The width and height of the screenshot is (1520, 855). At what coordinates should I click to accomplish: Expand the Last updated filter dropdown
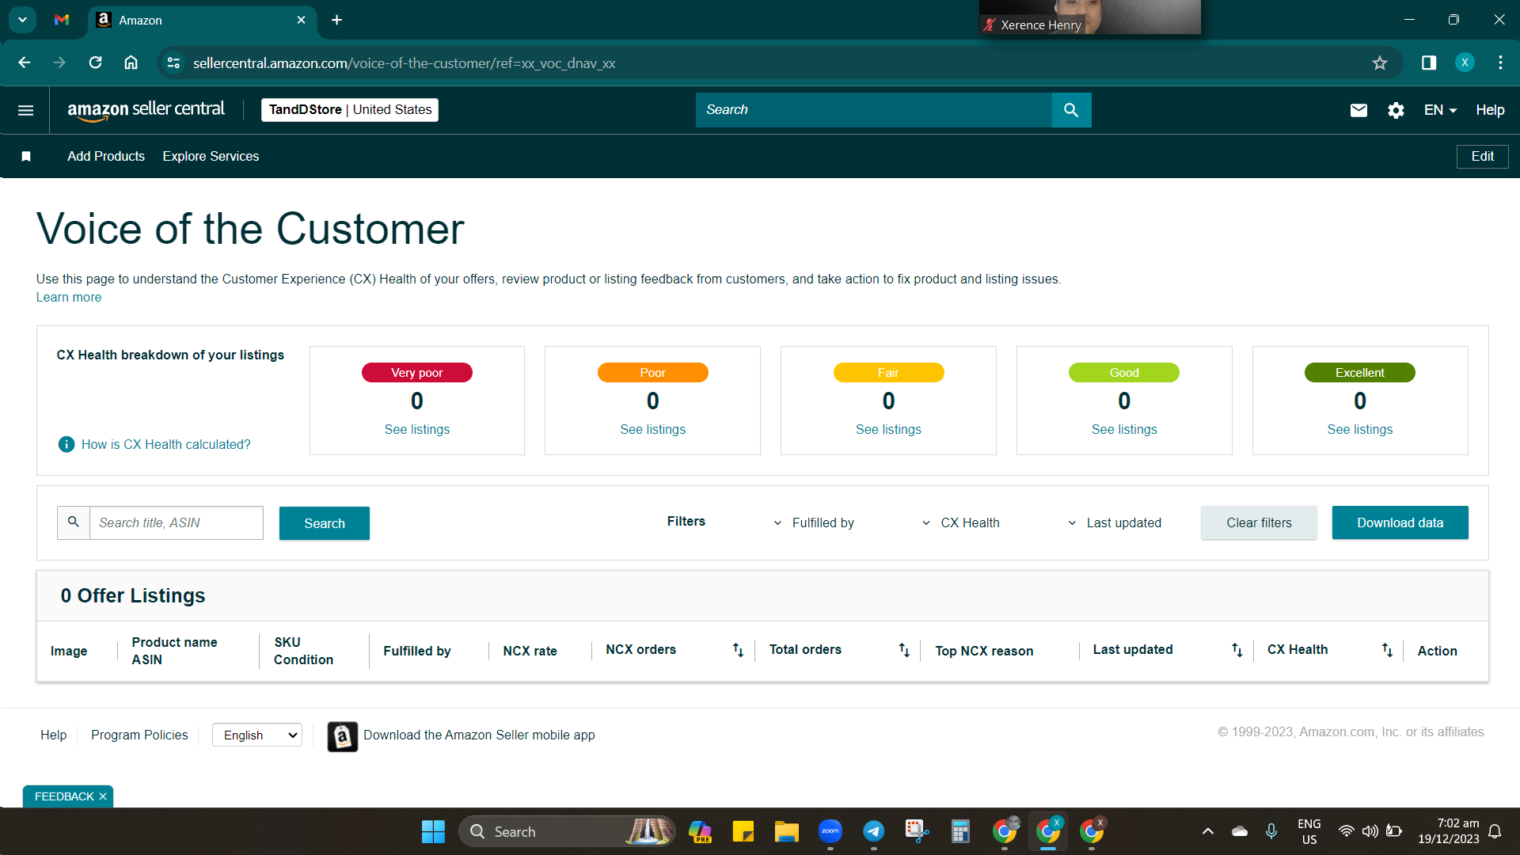point(1115,522)
